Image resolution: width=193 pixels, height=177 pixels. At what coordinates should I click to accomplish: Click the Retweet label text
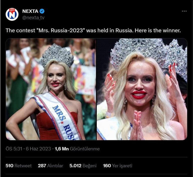tap(23, 165)
